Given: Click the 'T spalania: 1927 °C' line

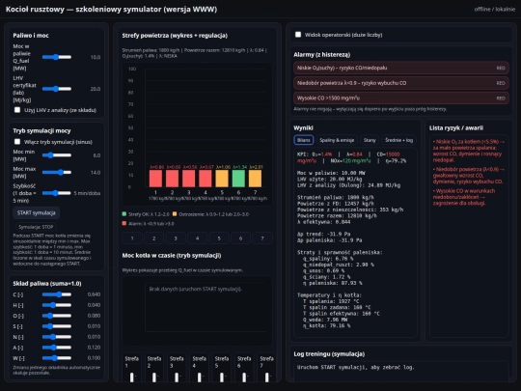Looking at the screenshot, I should (x=331, y=301).
